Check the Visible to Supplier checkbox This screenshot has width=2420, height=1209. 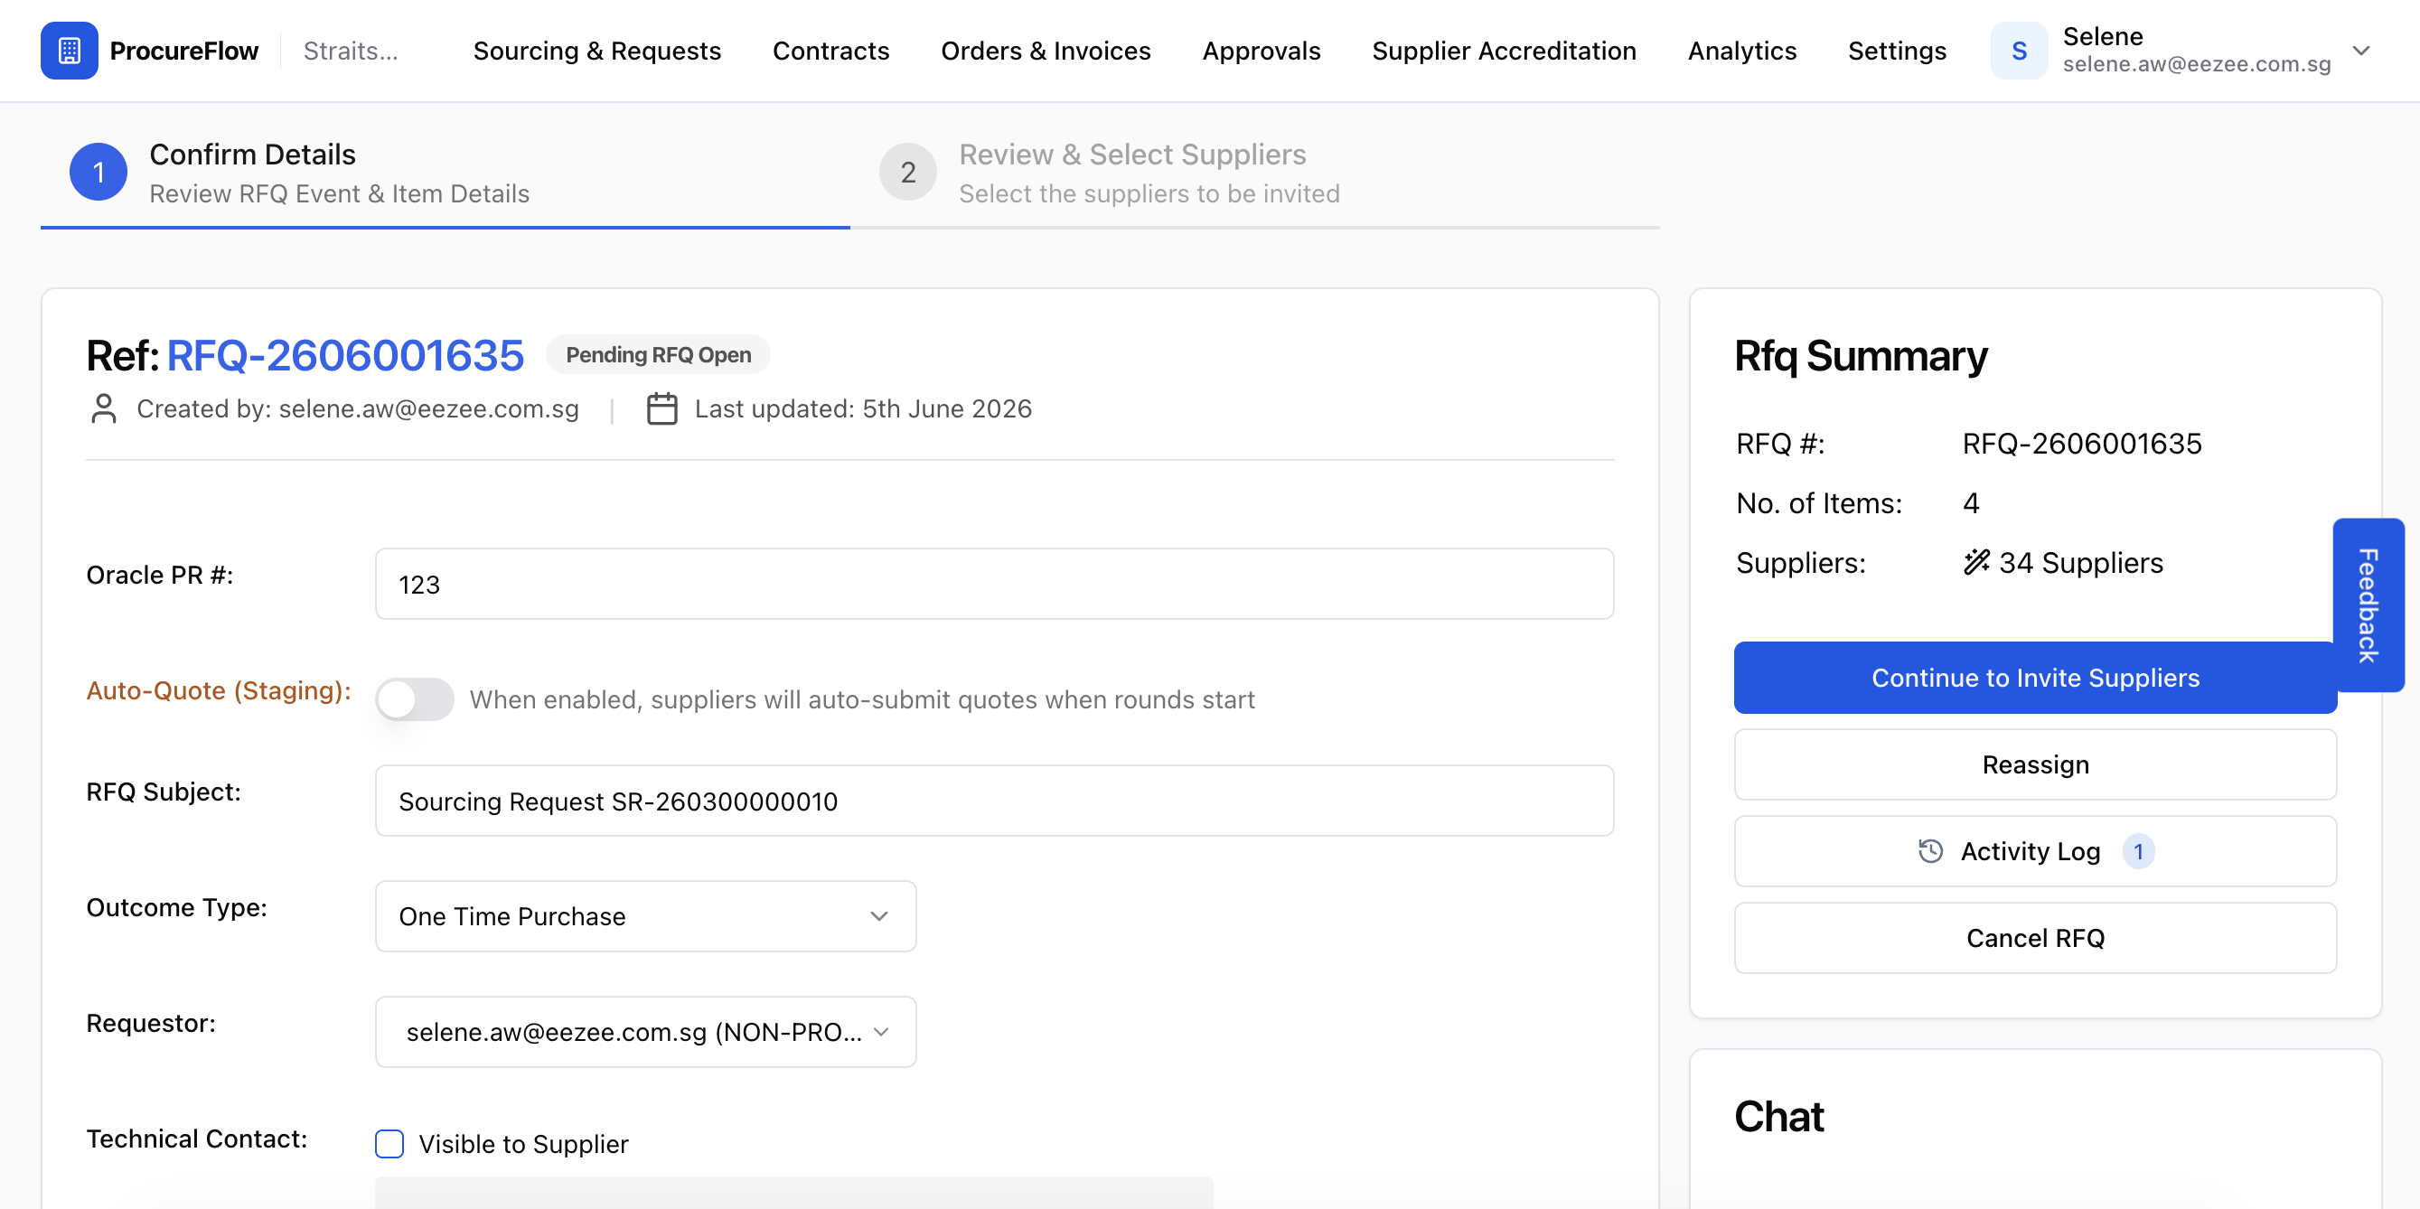pyautogui.click(x=389, y=1143)
